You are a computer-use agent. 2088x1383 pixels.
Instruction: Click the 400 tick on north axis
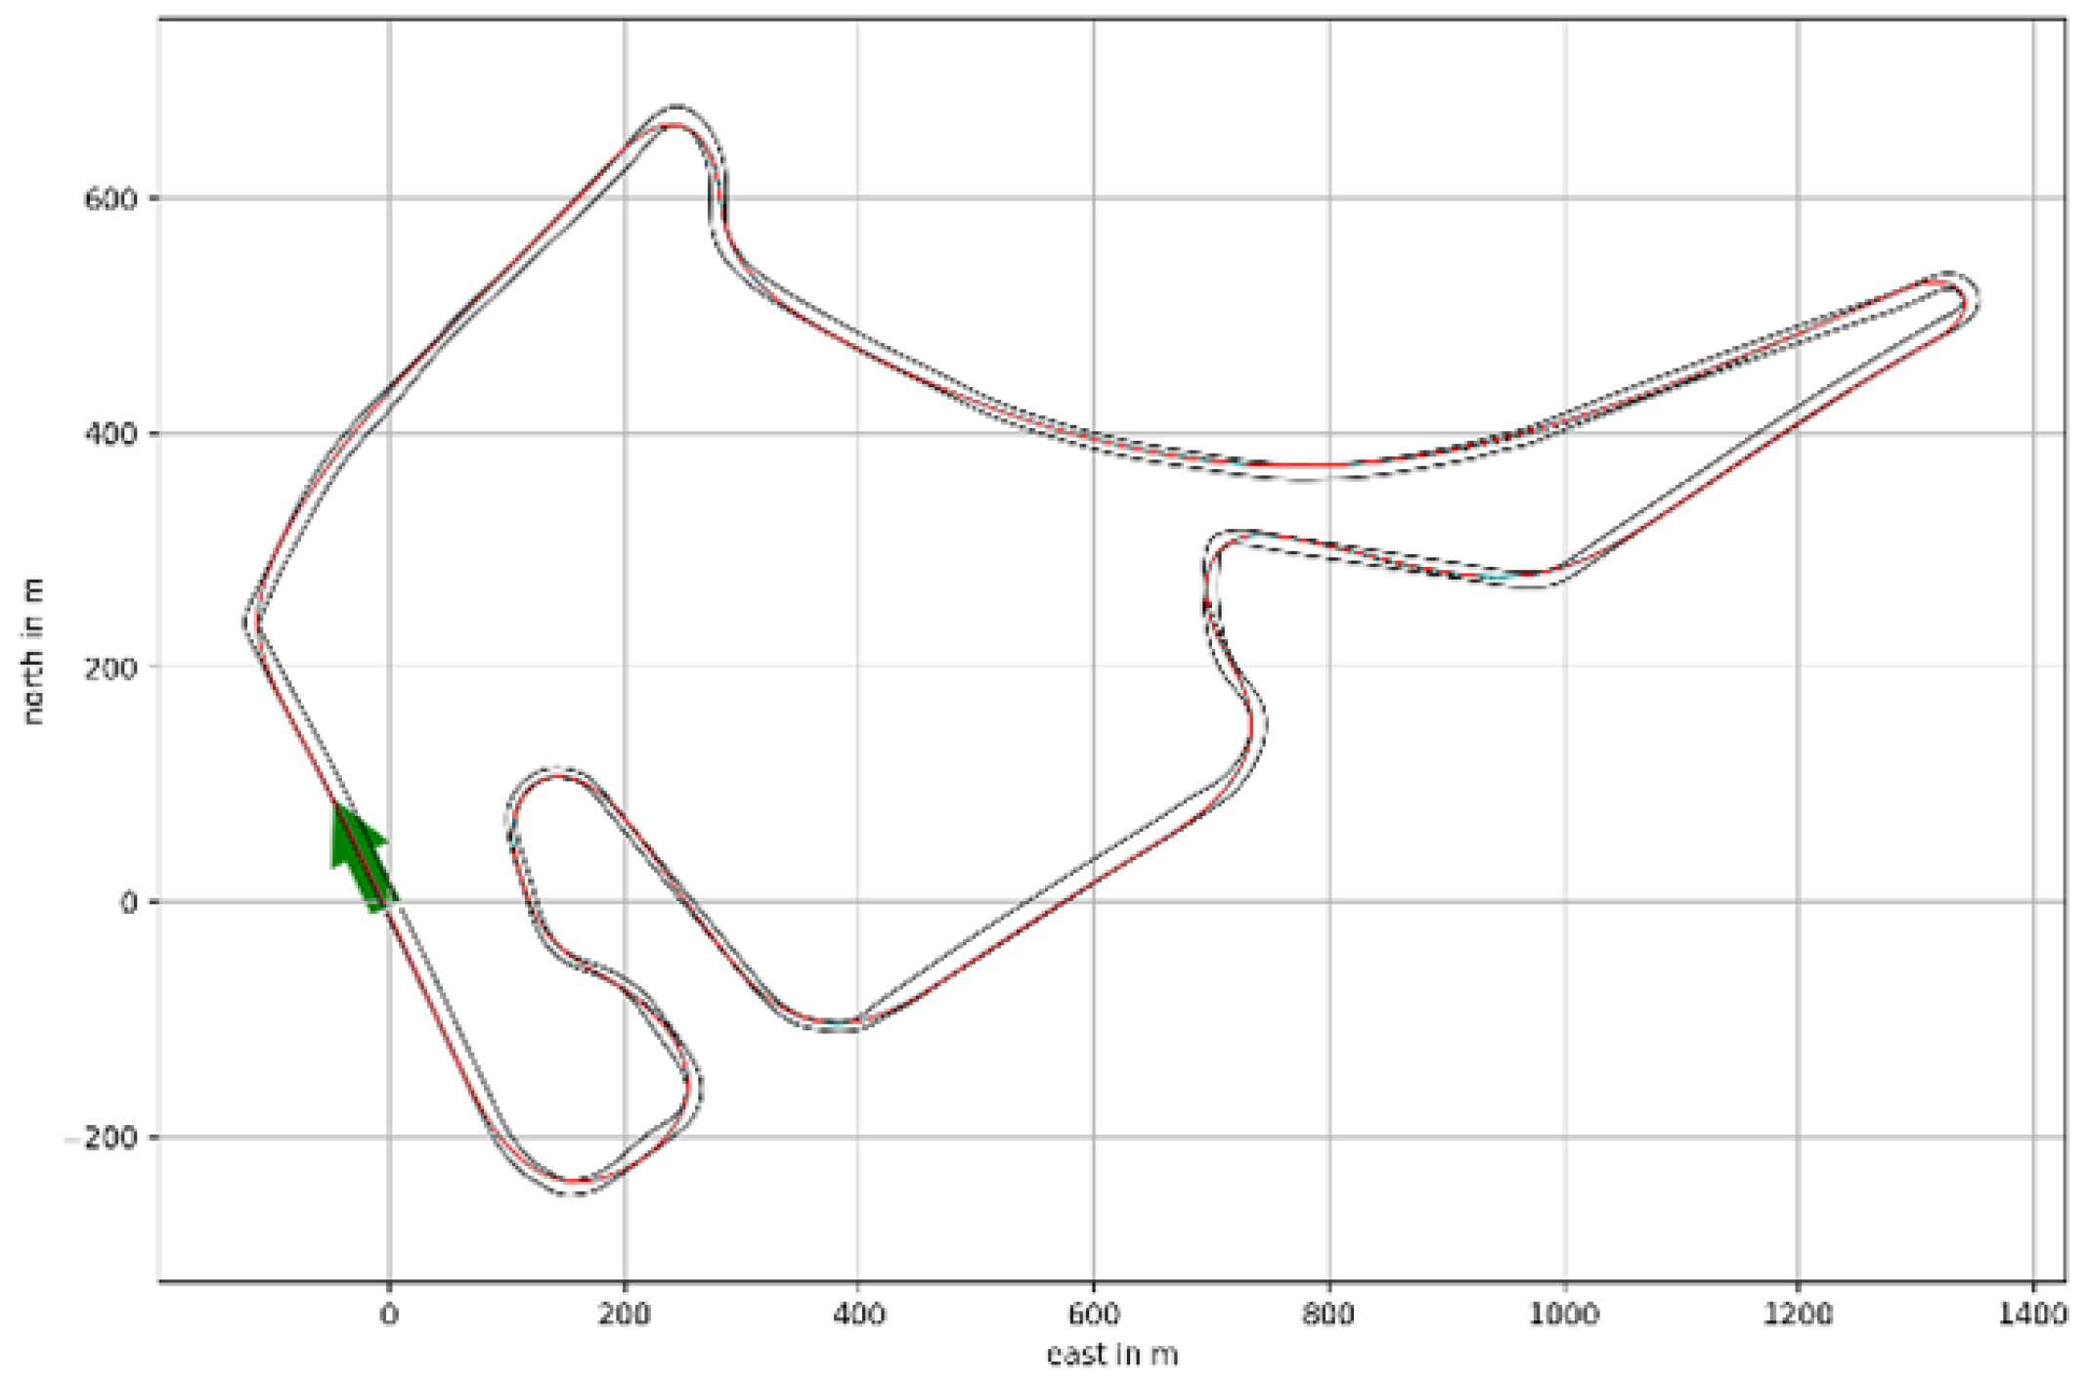tap(109, 433)
